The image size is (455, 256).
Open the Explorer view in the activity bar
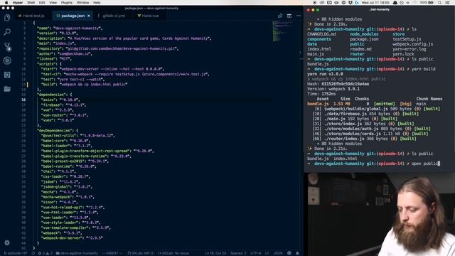(x=7, y=18)
